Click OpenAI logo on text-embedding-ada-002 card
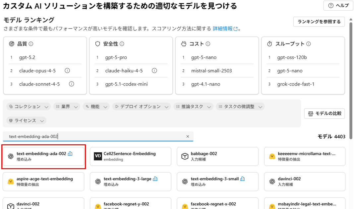354x209 pixels. click(x=11, y=156)
